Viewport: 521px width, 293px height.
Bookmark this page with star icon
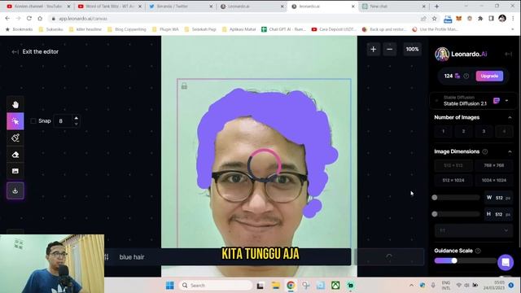click(x=434, y=19)
